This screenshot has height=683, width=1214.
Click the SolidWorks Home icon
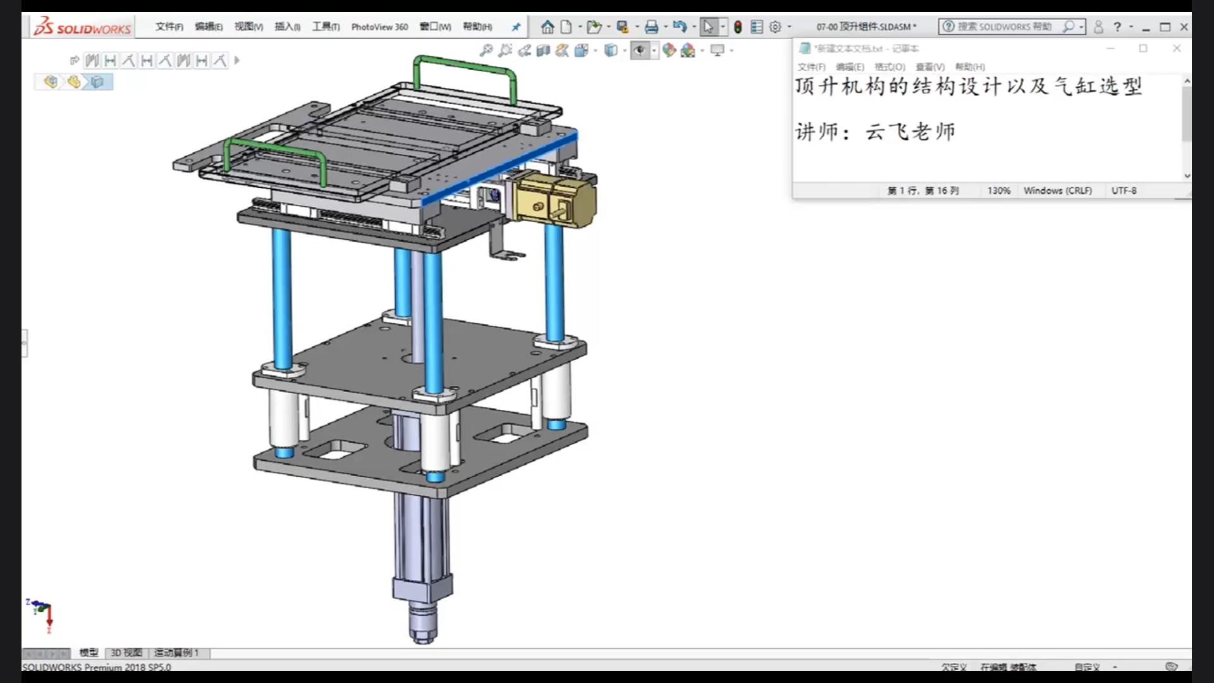tap(548, 27)
